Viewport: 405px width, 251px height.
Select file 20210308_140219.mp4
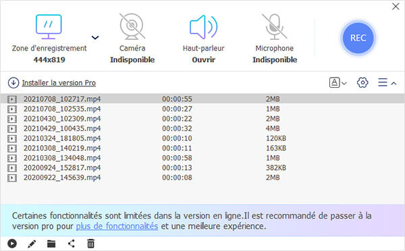pos(202,148)
